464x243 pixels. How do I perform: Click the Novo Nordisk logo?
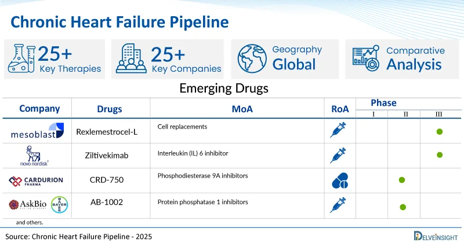coord(36,156)
